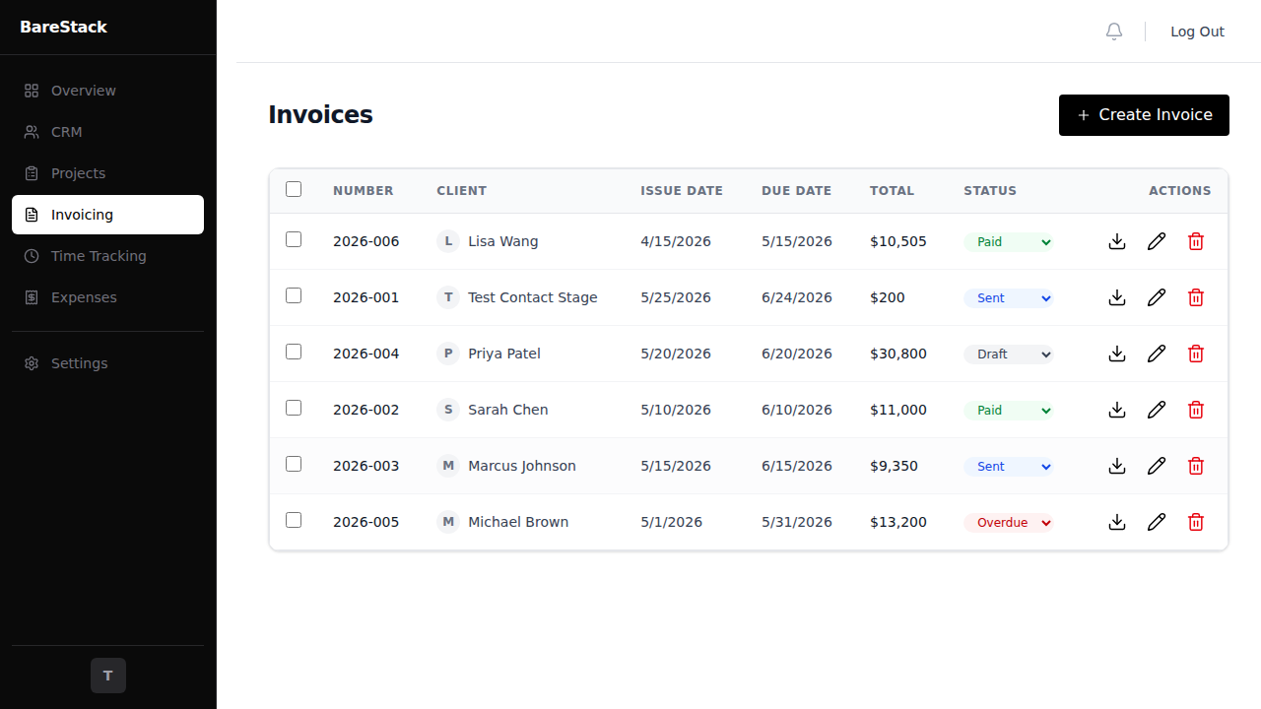Edit Sarah Chen's invoice

pos(1157,410)
